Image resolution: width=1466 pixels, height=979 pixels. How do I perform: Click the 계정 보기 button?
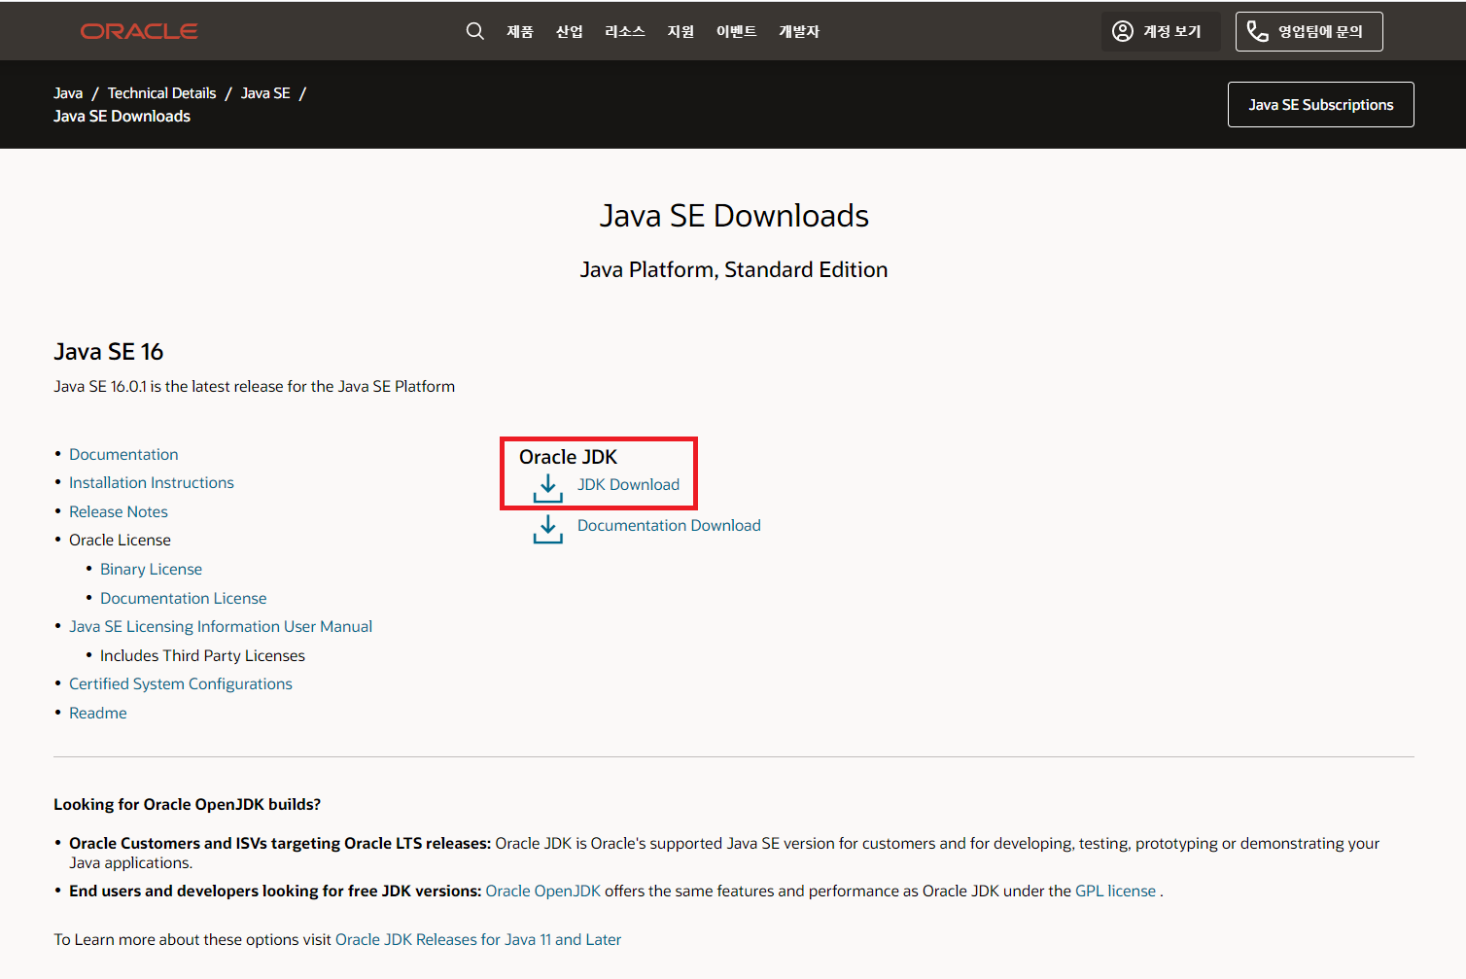(x=1161, y=31)
